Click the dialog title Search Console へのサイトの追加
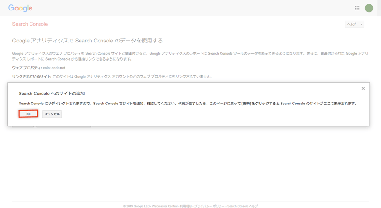This screenshot has width=381, height=208. click(52, 94)
